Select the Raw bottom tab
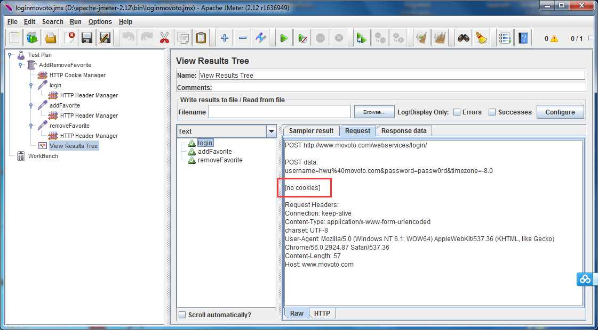This screenshot has height=330, width=598. point(297,313)
